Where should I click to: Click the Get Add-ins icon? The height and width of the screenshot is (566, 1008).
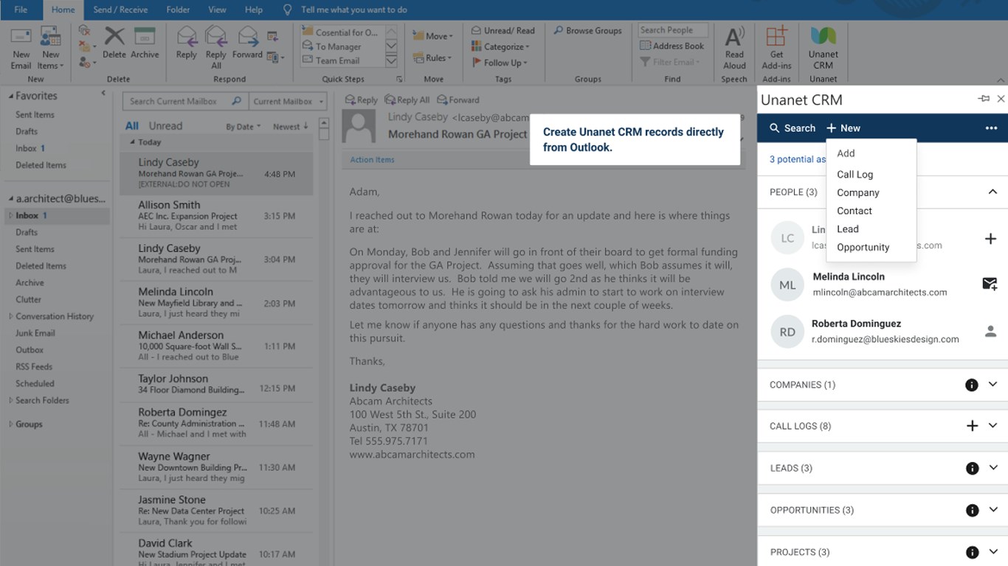click(776, 48)
